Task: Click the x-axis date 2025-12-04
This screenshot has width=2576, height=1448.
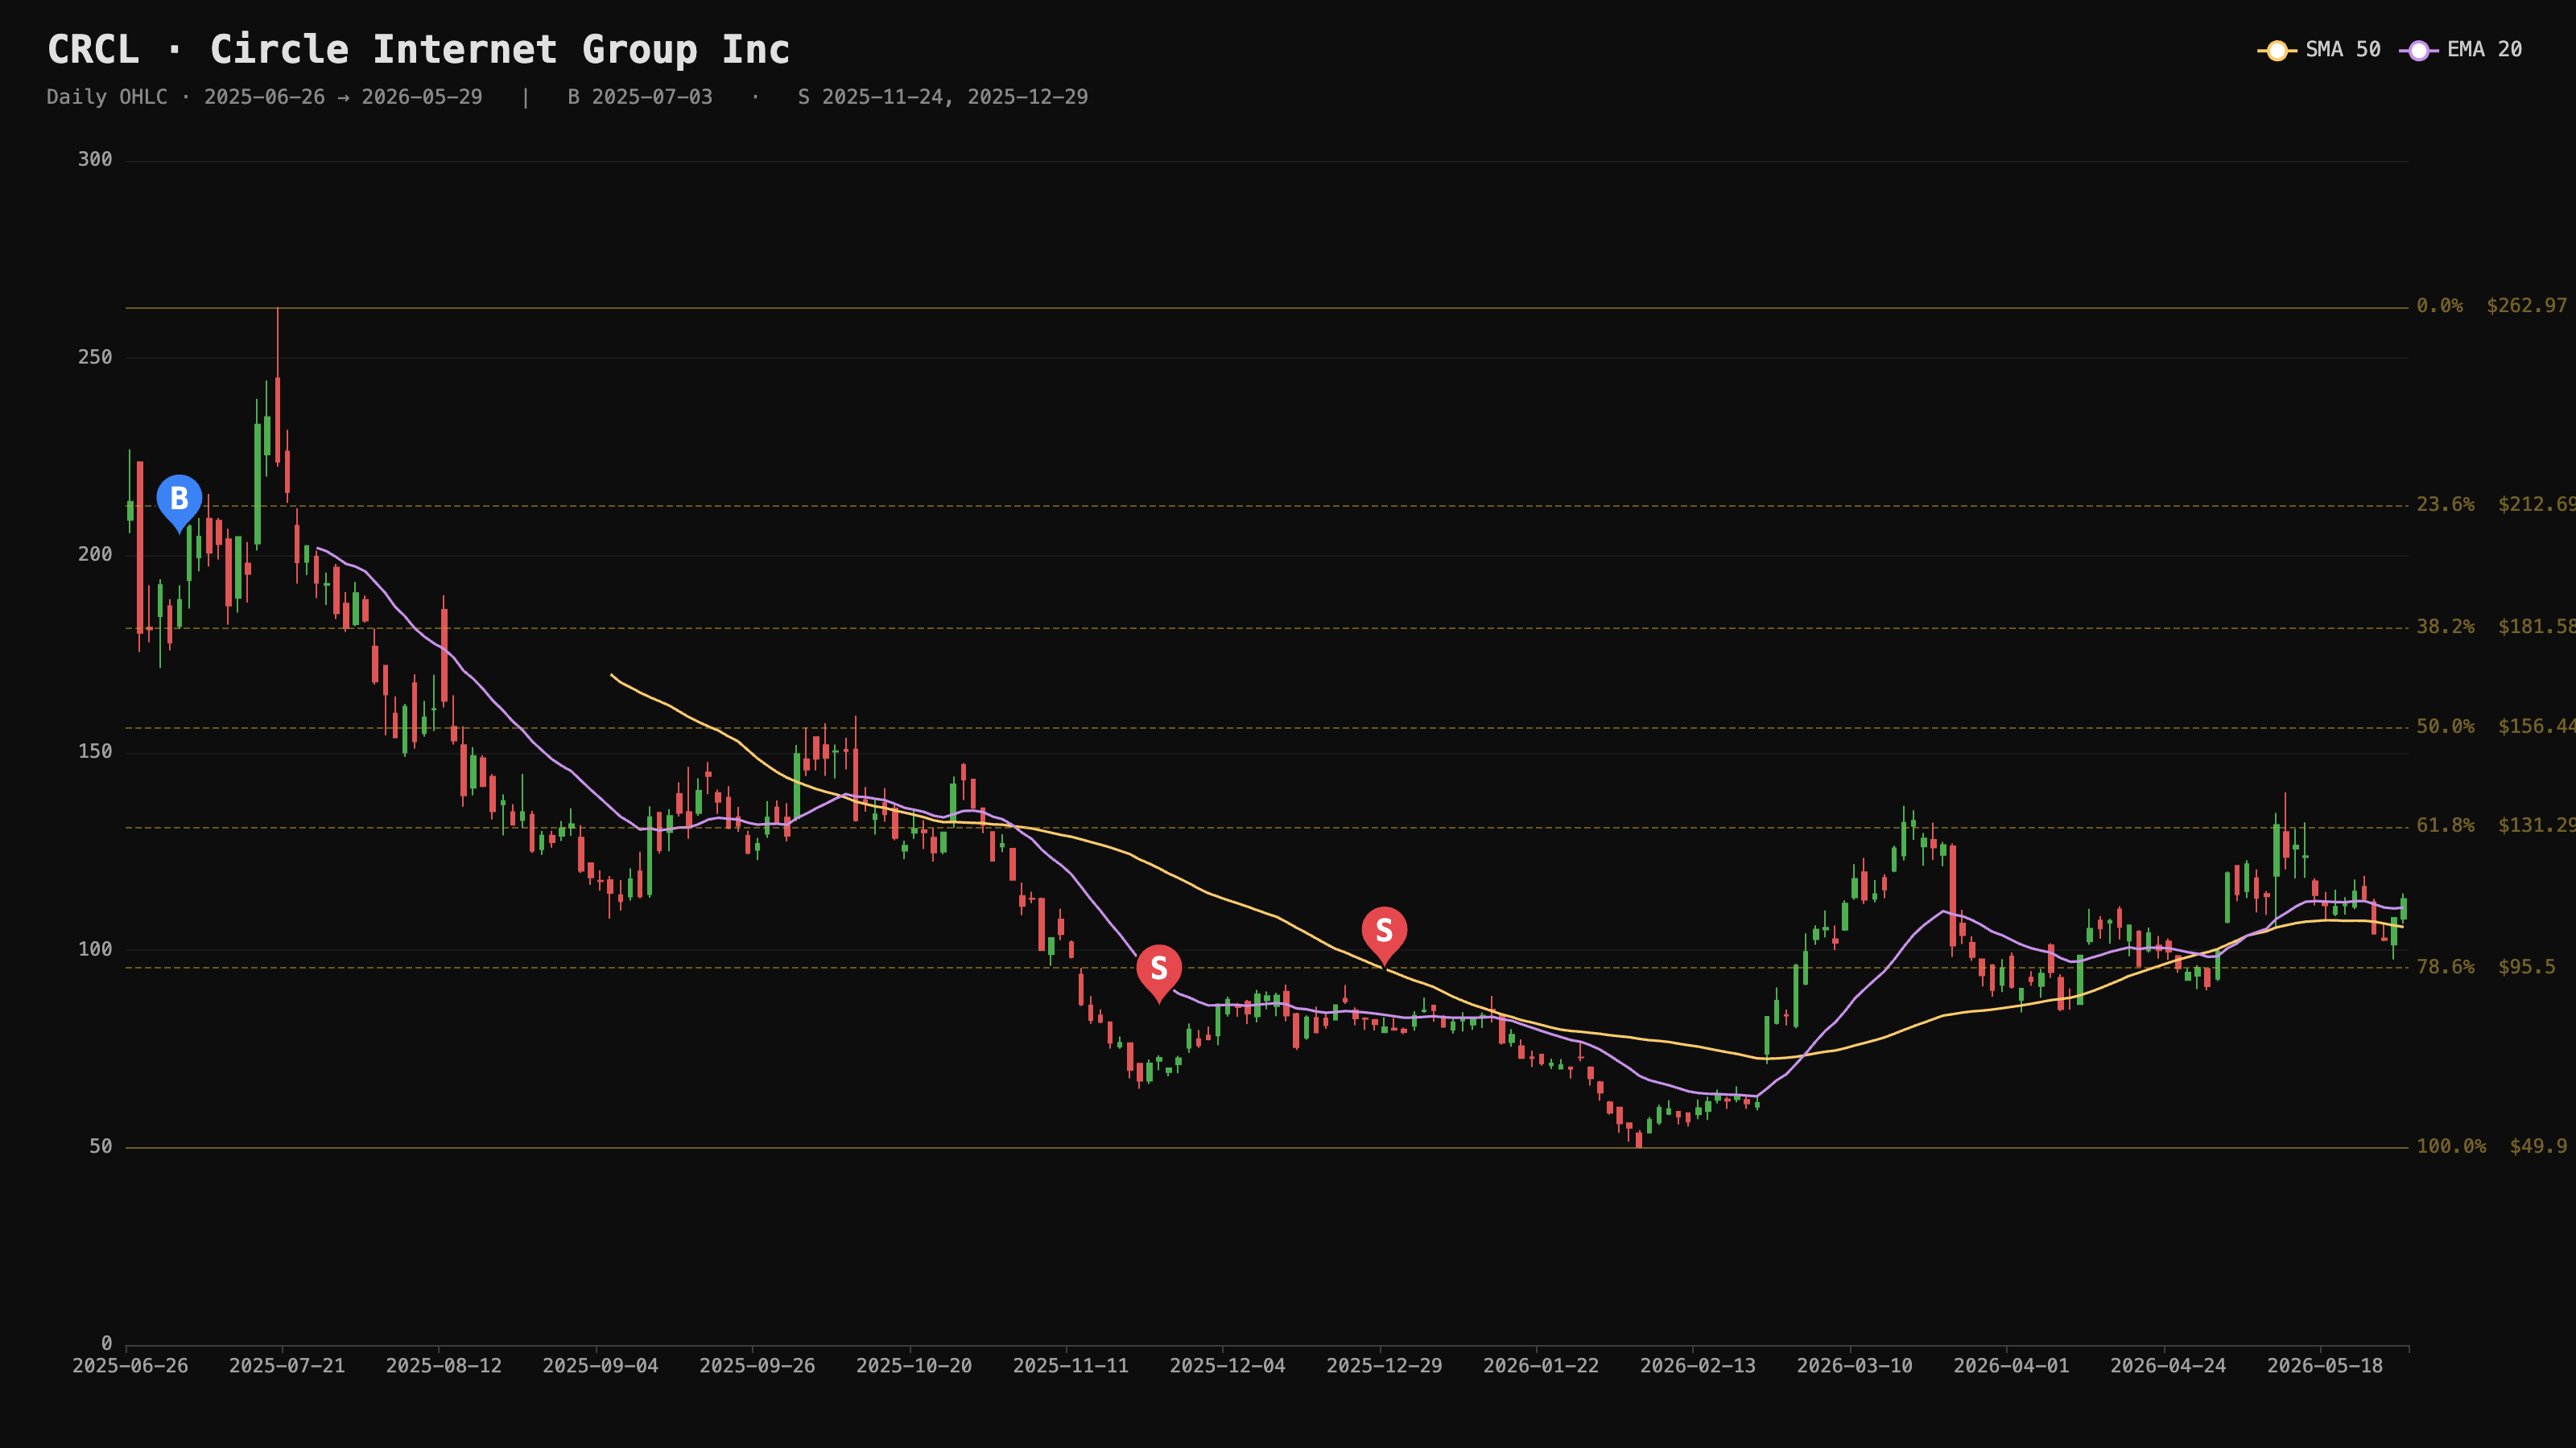Action: [x=1228, y=1366]
